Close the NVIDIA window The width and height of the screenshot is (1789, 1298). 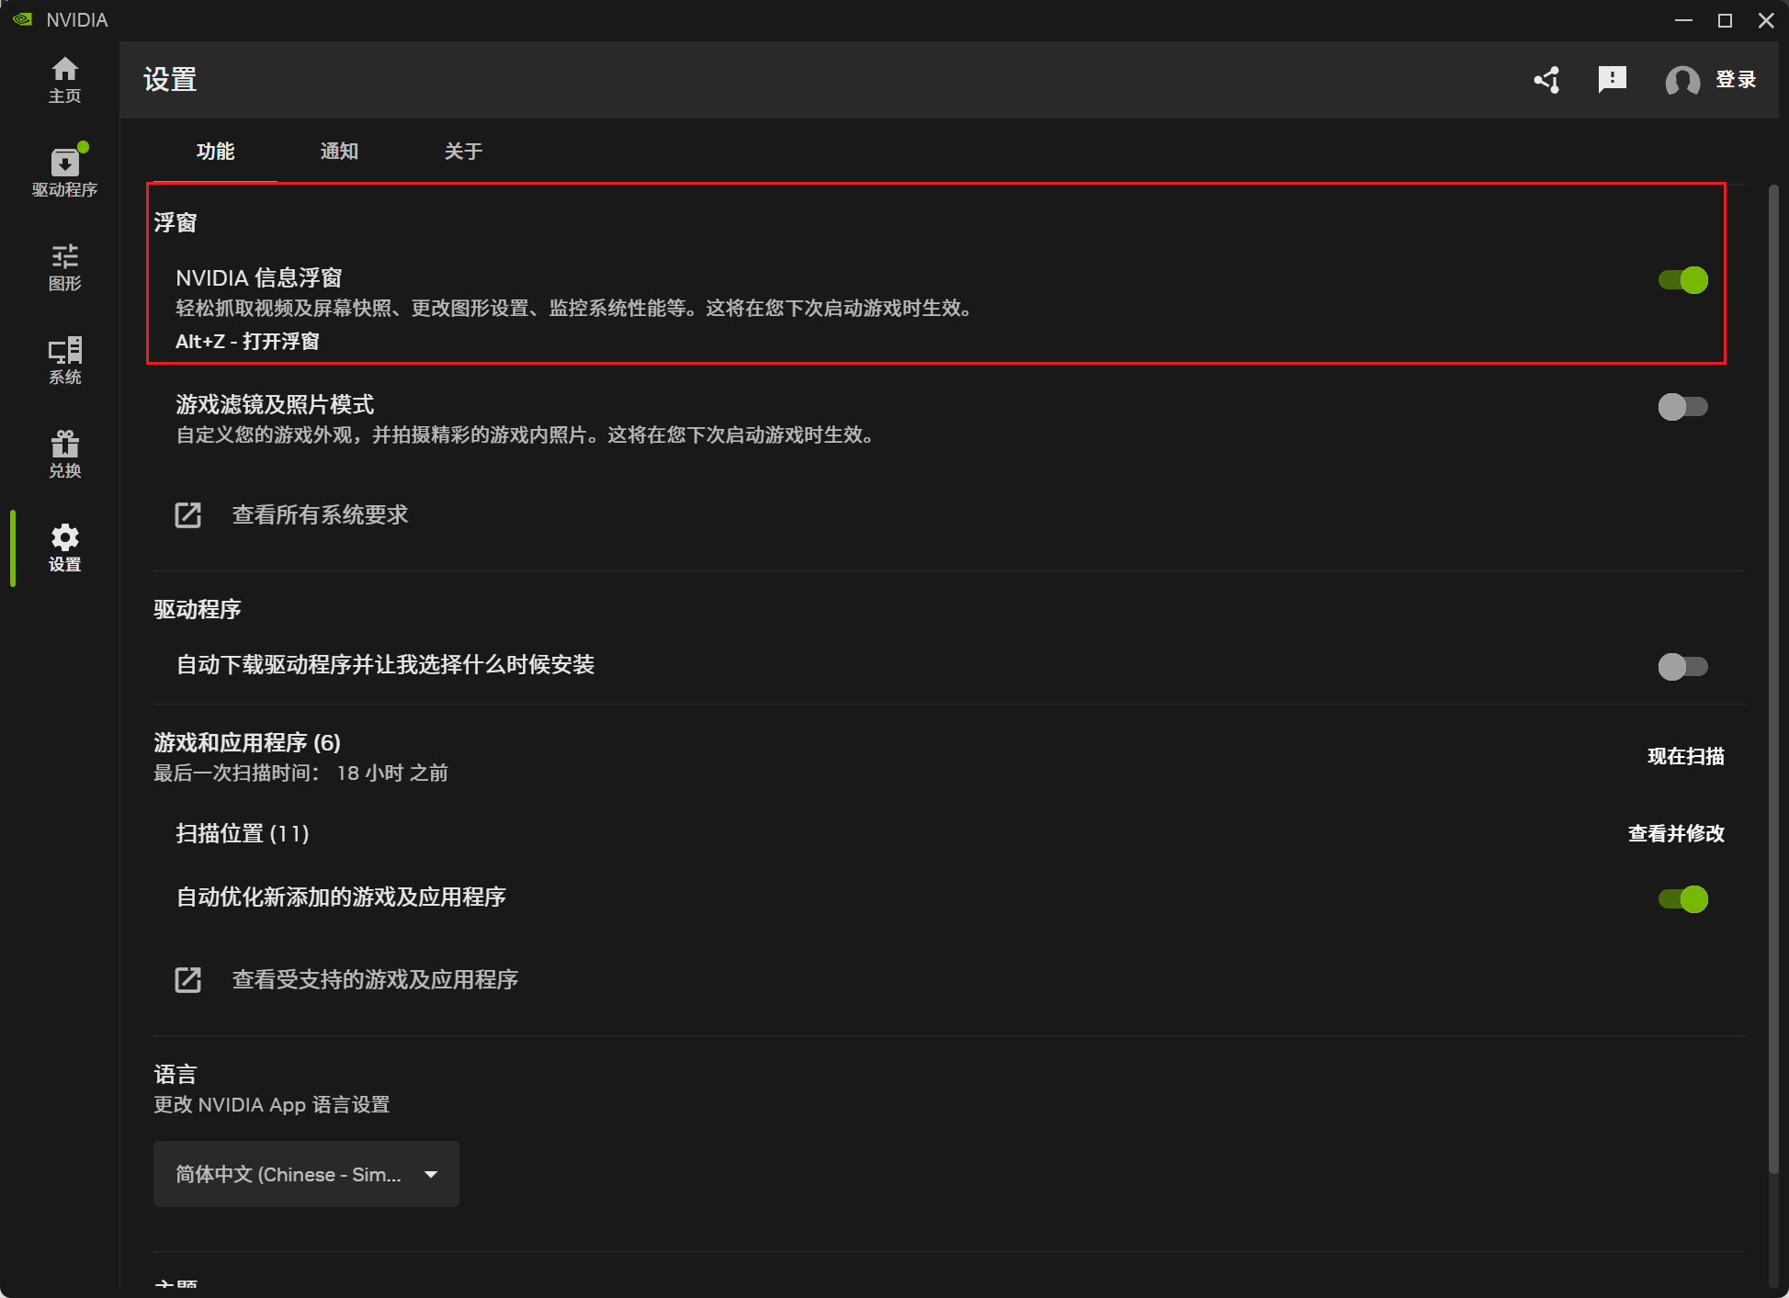(1766, 20)
